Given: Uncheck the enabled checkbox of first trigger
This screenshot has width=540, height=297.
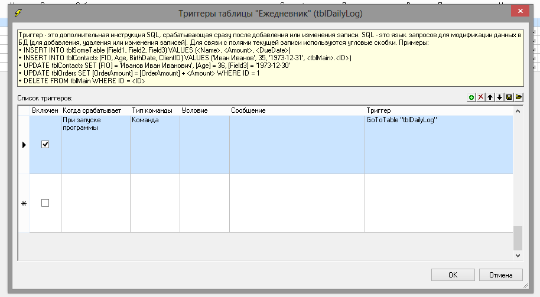Looking at the screenshot, I should pos(45,145).
